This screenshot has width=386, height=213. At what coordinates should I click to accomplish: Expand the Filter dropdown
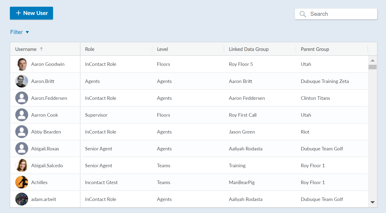(x=20, y=32)
